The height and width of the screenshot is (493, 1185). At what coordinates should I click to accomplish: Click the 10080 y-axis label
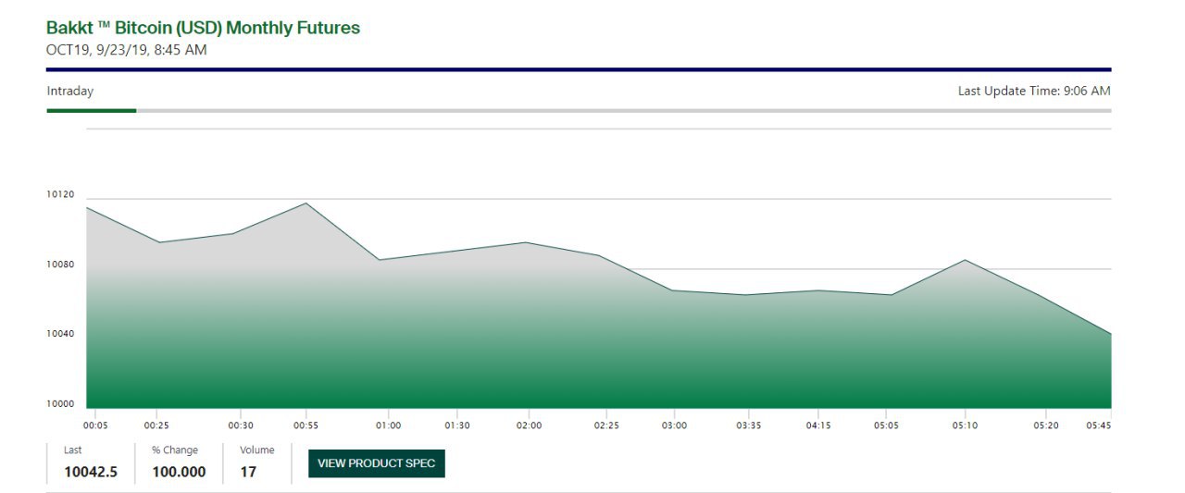click(60, 265)
